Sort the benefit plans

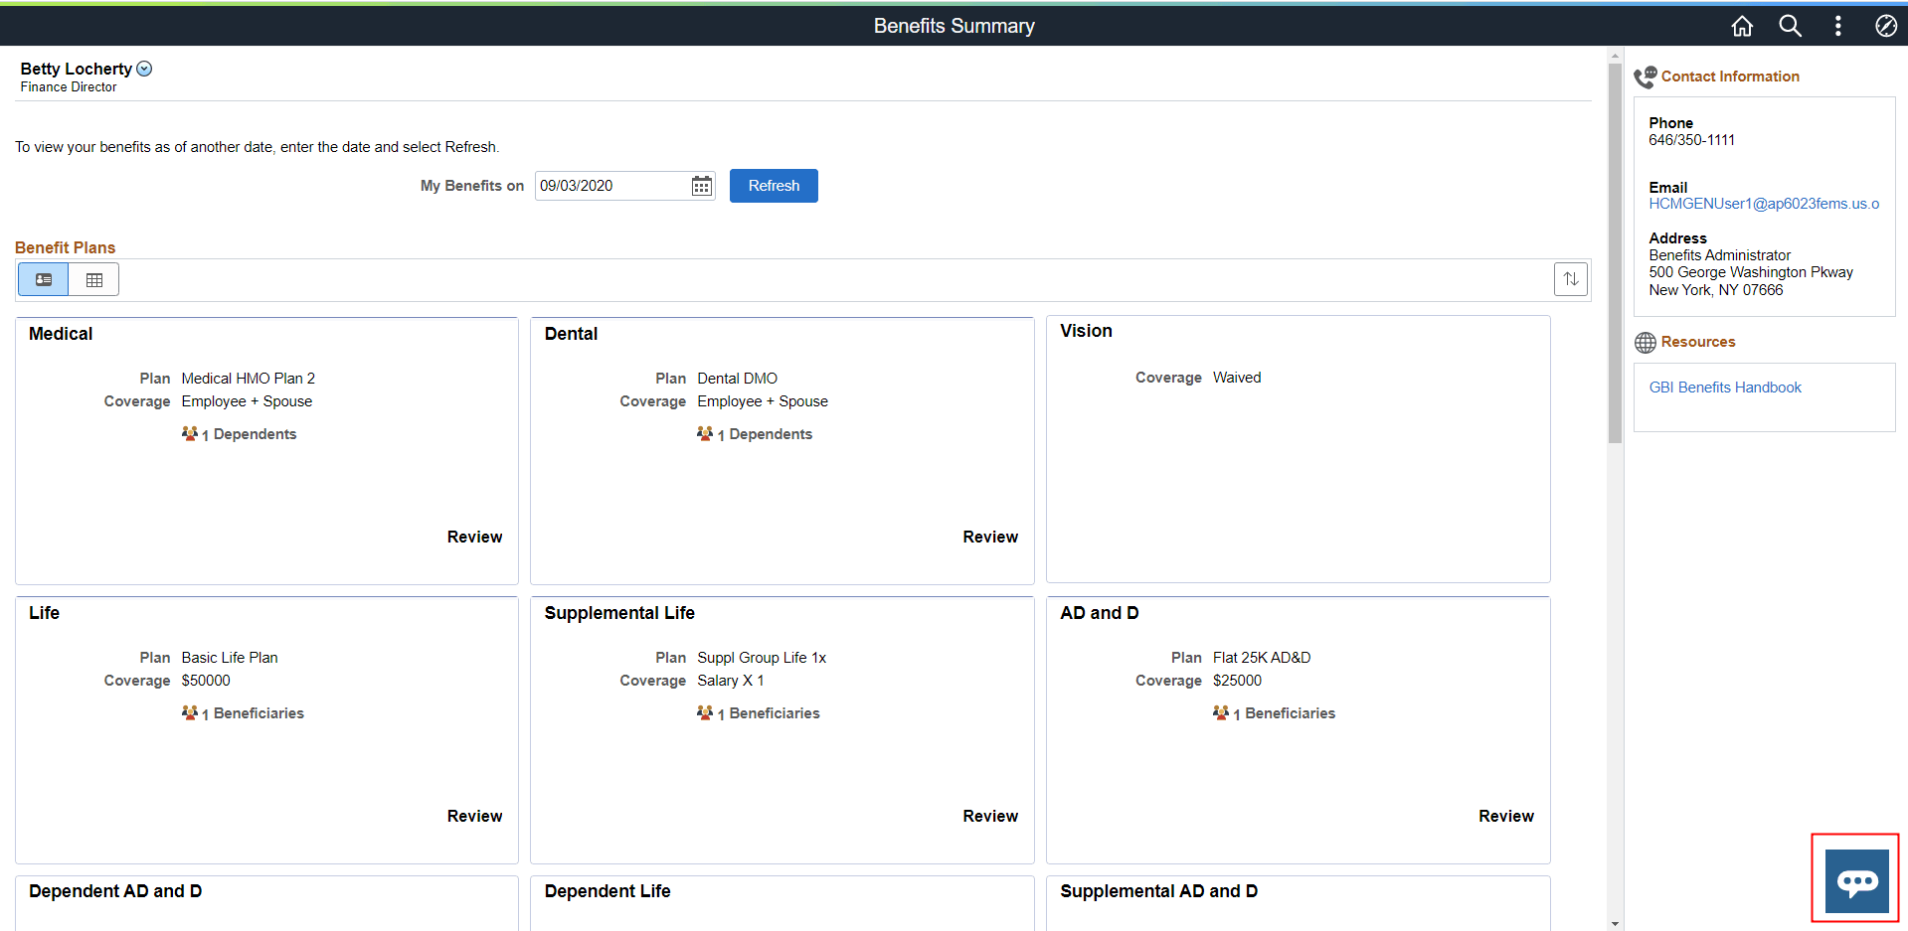[x=1571, y=279]
